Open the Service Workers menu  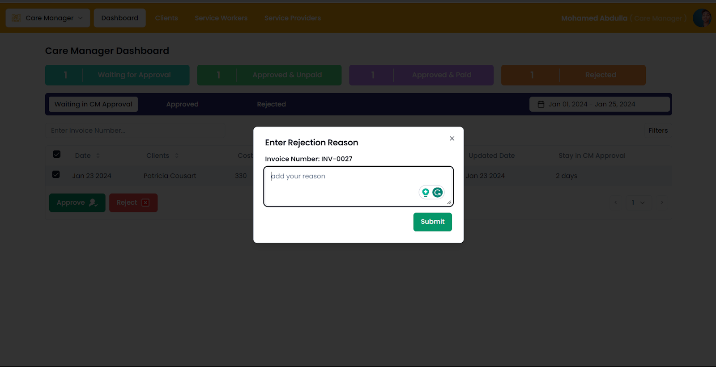coord(221,18)
